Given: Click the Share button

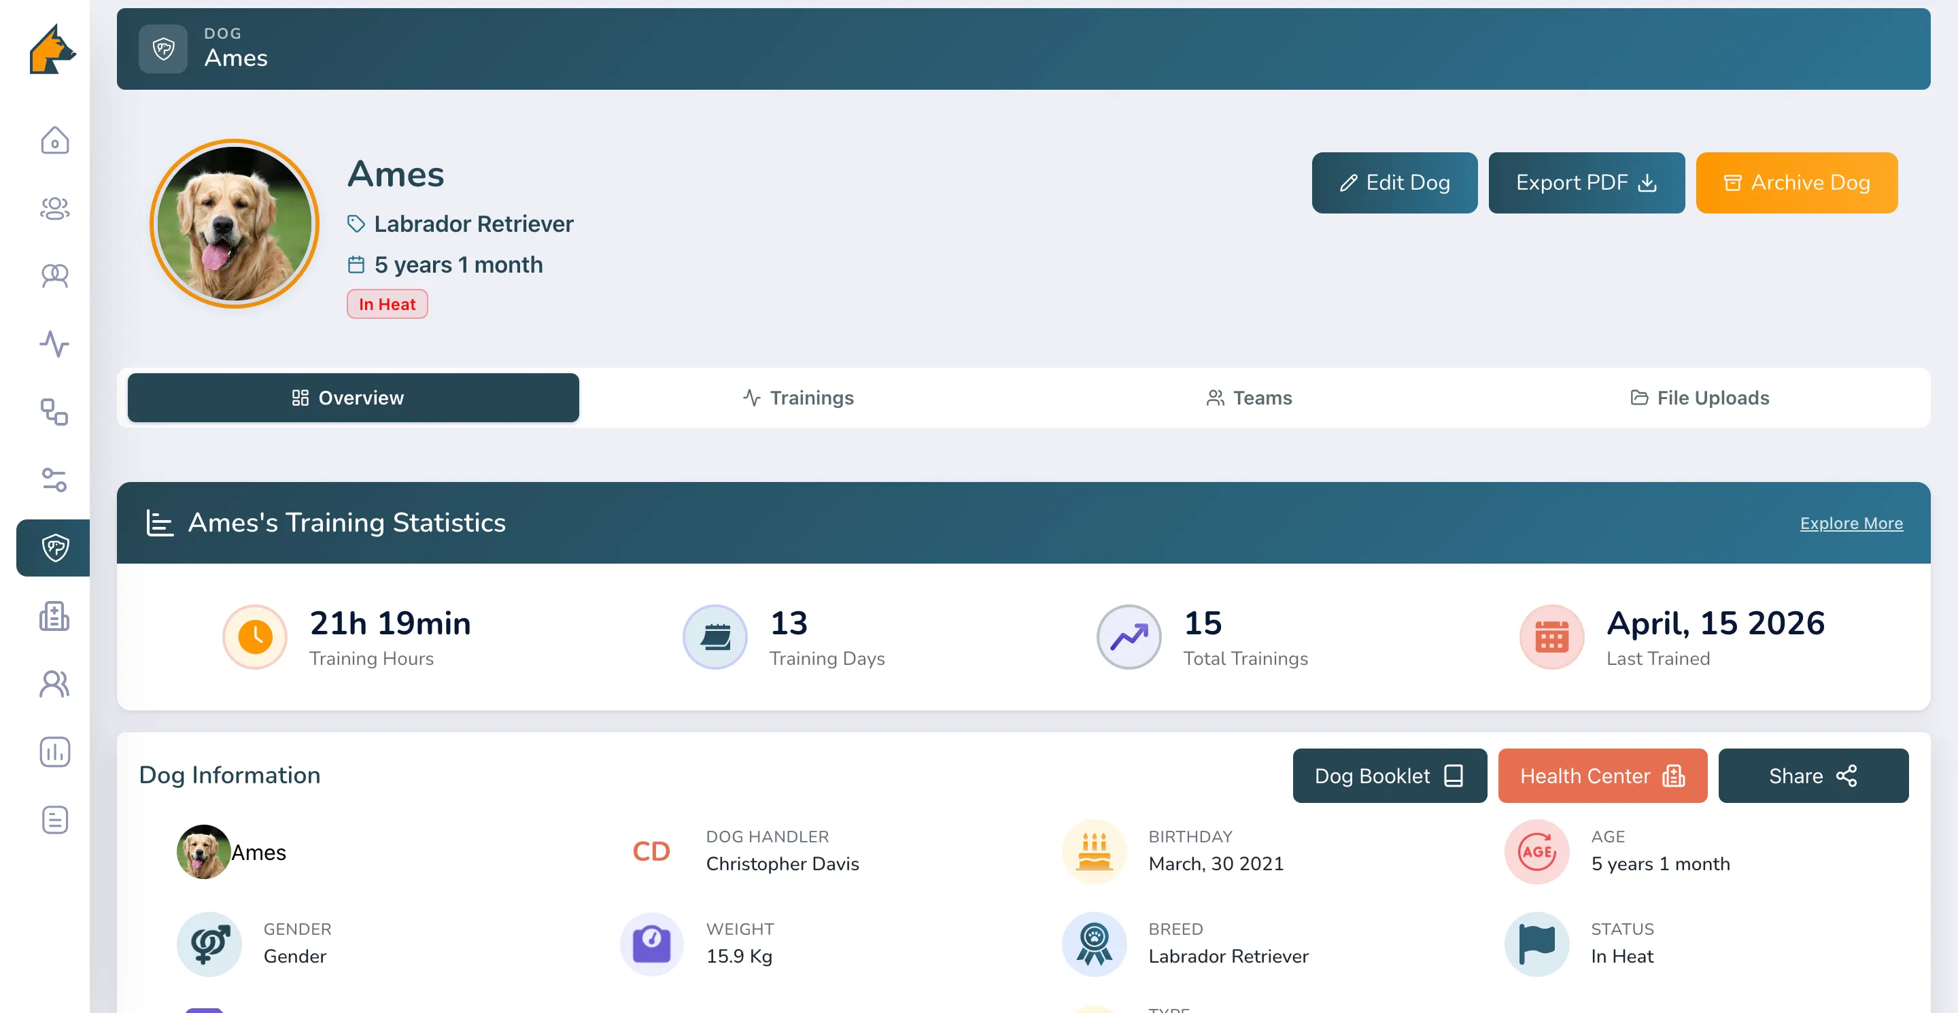Looking at the screenshot, I should point(1813,775).
